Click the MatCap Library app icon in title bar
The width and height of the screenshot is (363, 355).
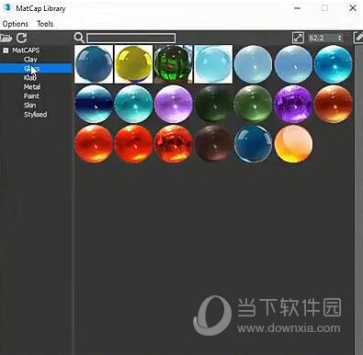pyautogui.click(x=7, y=8)
